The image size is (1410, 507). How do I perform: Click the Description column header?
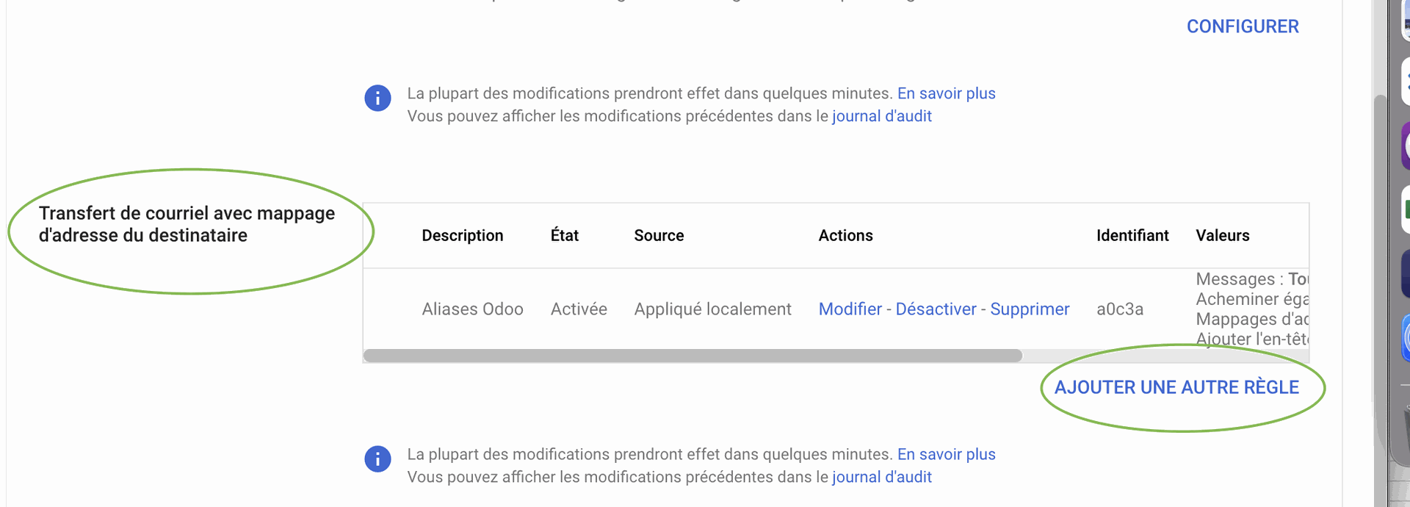pos(462,236)
